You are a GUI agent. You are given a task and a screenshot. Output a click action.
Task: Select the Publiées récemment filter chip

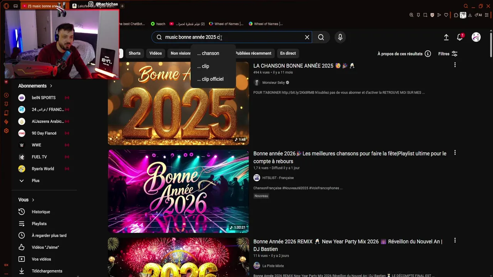(253, 53)
